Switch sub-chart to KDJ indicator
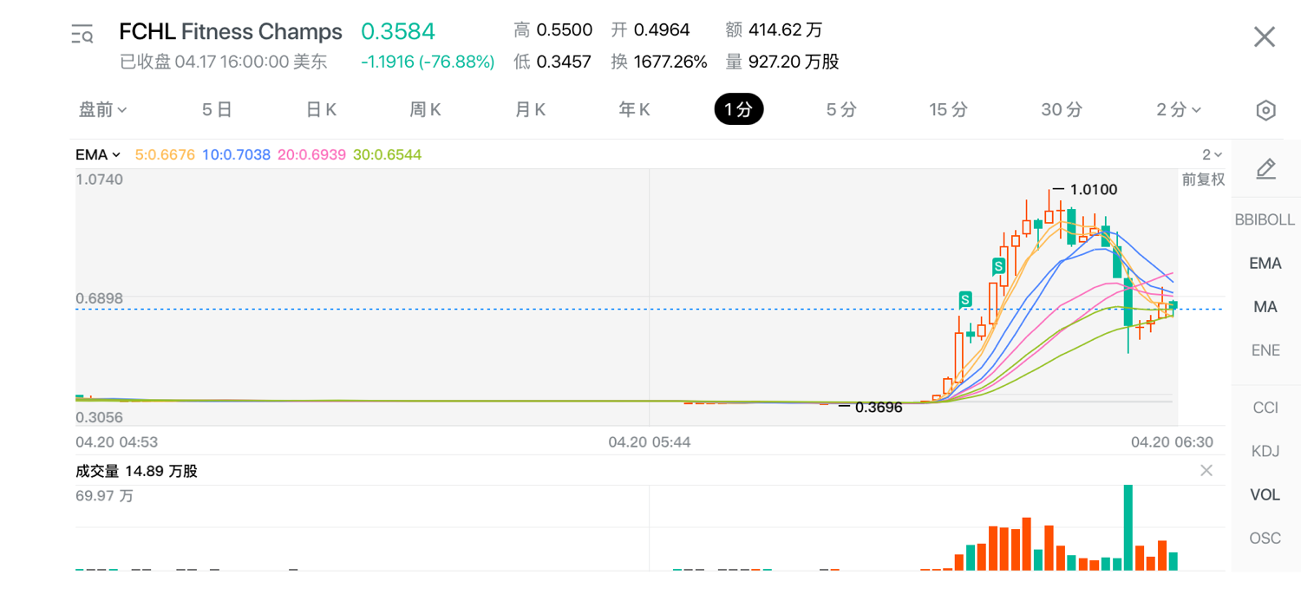 pyautogui.click(x=1265, y=451)
